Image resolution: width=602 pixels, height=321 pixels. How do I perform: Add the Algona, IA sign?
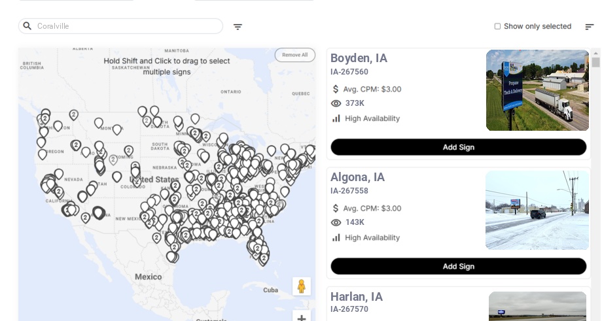click(459, 266)
